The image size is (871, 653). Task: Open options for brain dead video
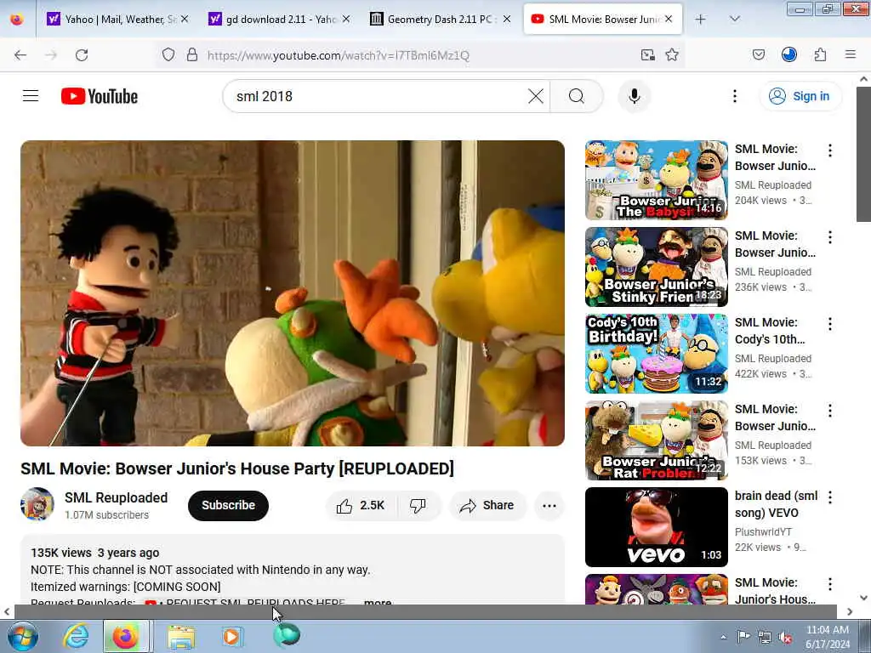pos(830,497)
